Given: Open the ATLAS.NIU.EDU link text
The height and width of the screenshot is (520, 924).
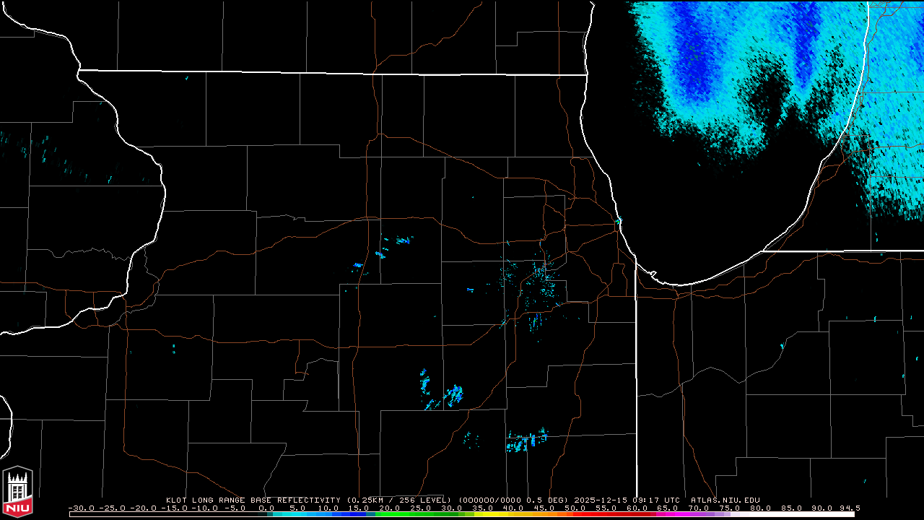Looking at the screenshot, I should pyautogui.click(x=725, y=500).
